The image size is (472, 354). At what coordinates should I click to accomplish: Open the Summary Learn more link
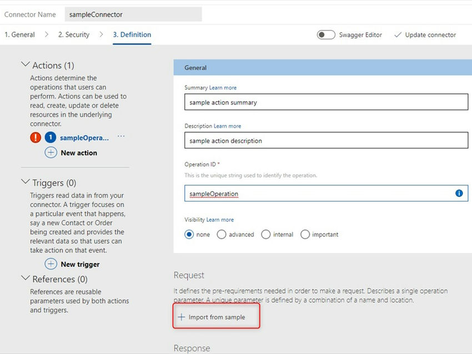(x=223, y=88)
